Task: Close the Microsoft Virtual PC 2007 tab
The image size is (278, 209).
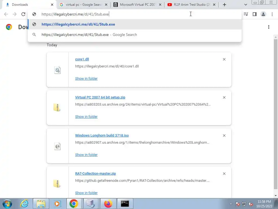Action: pyautogui.click(x=160, y=5)
